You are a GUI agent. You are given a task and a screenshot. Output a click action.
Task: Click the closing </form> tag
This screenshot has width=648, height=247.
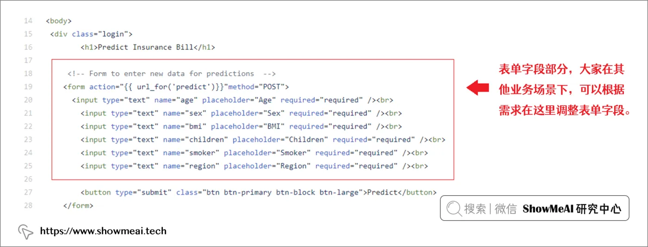click(79, 205)
